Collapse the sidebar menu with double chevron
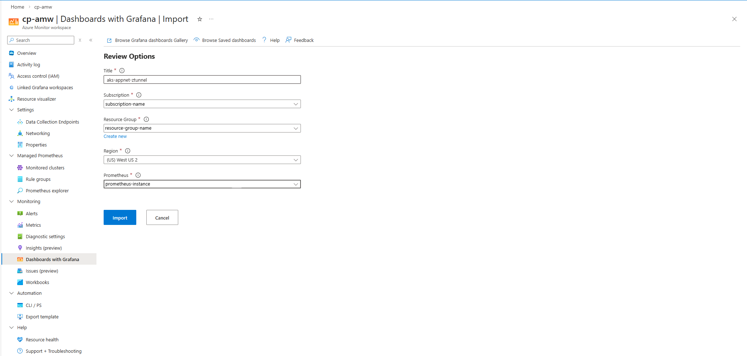747x356 pixels. coord(91,40)
